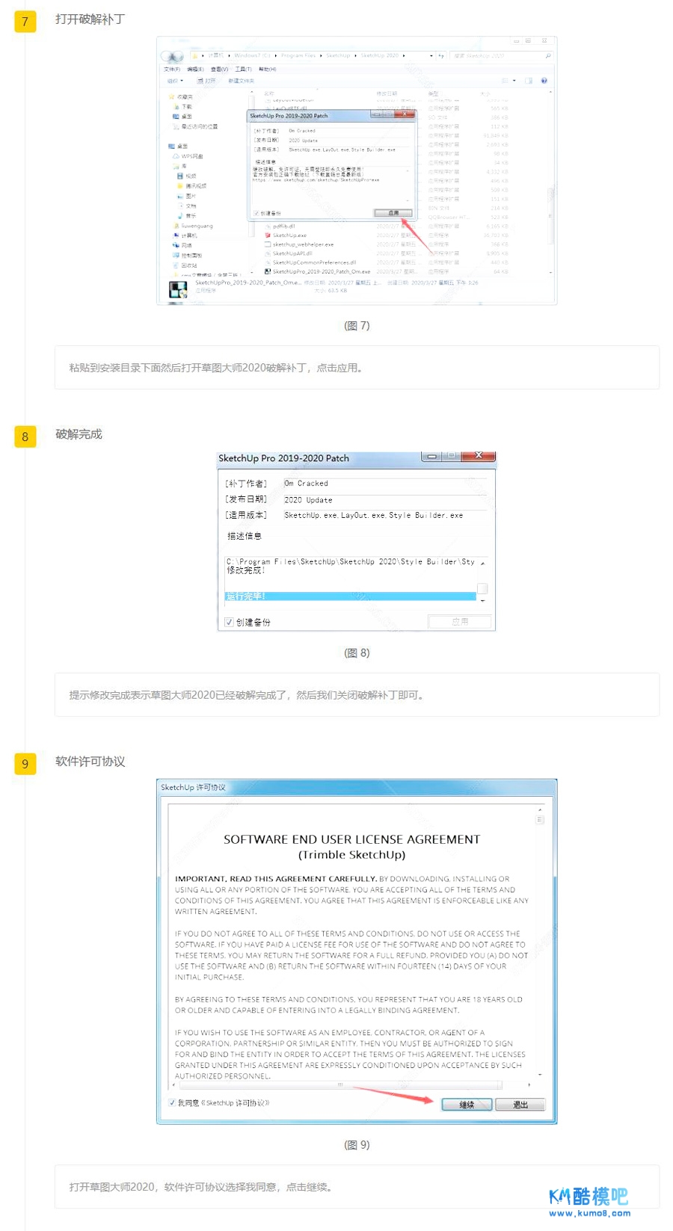Select WPS网盘 in the Explorer sidebar

(188, 156)
